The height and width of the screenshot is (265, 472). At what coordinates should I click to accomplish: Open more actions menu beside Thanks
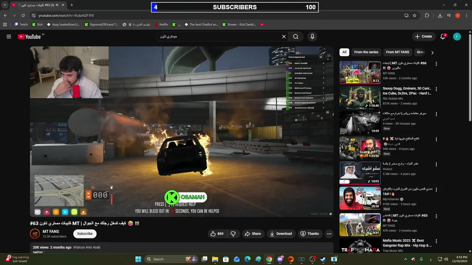pyautogui.click(x=329, y=234)
